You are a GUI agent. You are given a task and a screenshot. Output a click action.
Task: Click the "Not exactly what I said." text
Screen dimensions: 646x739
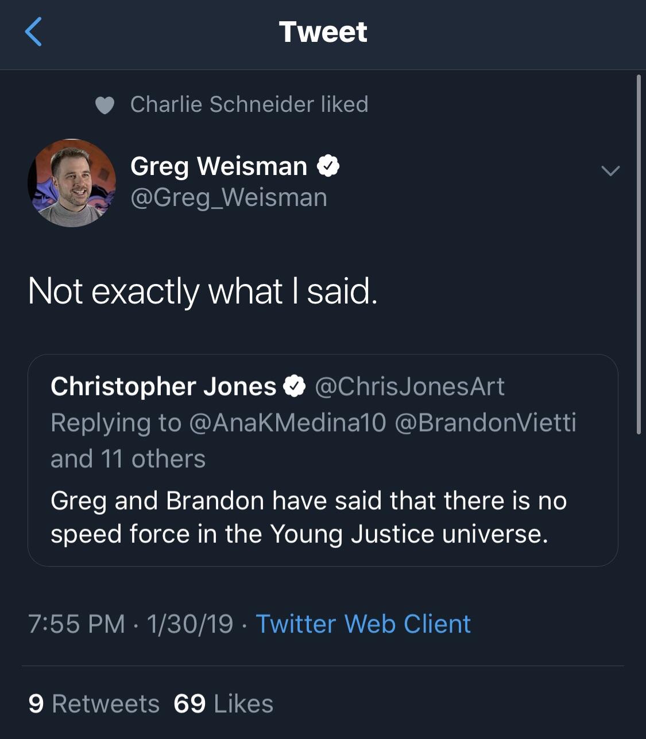pyautogui.click(x=203, y=291)
